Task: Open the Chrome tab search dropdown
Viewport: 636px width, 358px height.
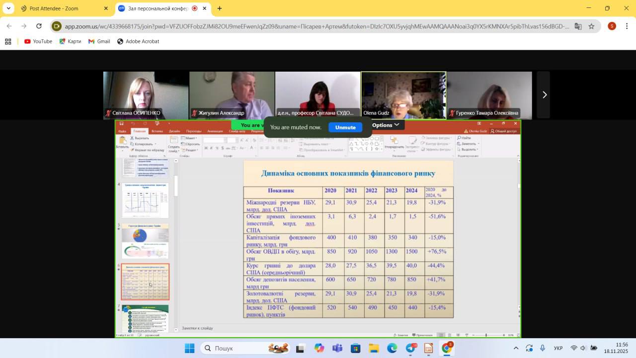Action: click(8, 8)
